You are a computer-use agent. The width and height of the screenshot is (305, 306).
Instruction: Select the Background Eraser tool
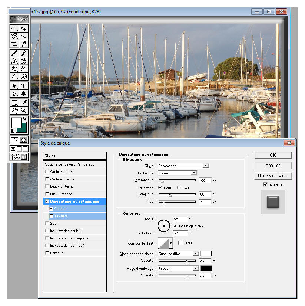tap(14, 69)
